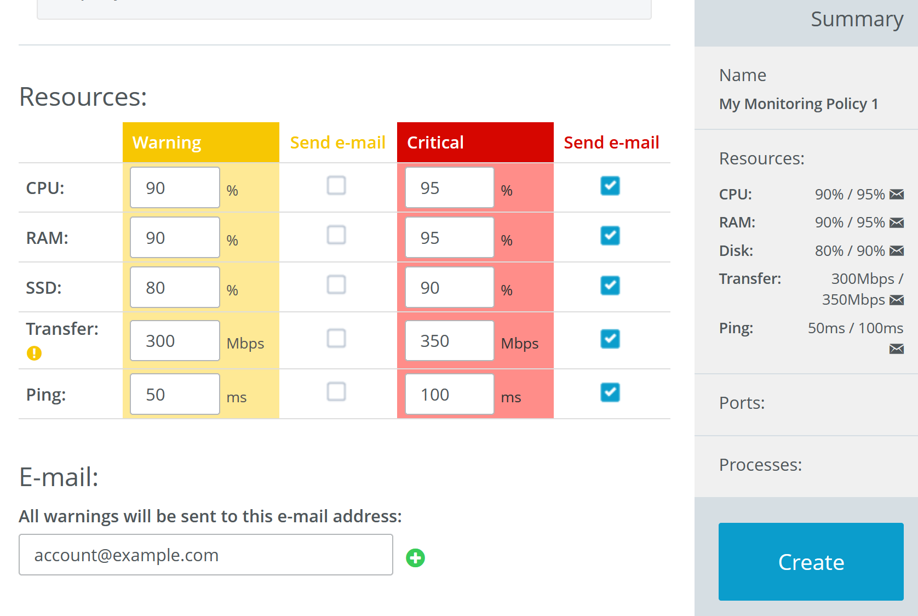Disable critical e-mail for RAM
This screenshot has height=616, width=918.
610,236
